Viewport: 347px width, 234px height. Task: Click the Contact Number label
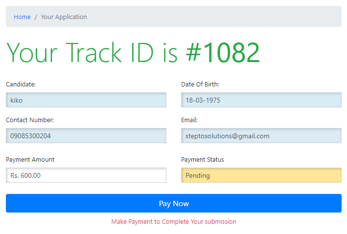click(30, 120)
